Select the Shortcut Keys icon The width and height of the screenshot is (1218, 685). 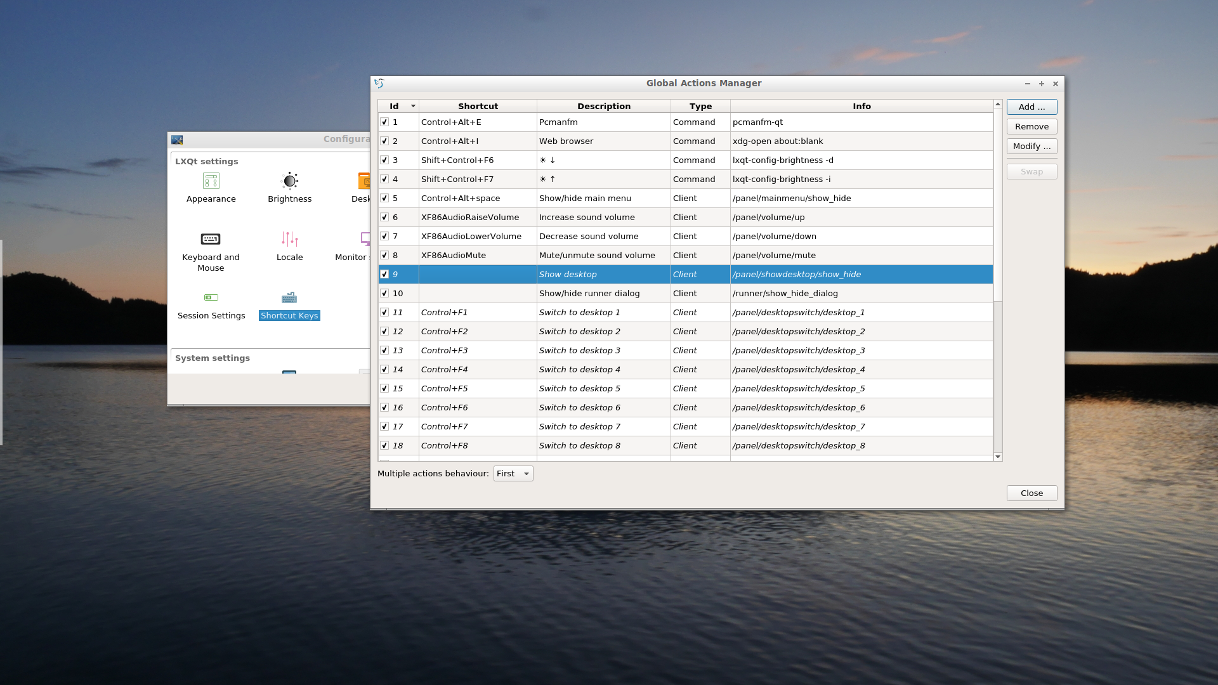click(x=289, y=304)
